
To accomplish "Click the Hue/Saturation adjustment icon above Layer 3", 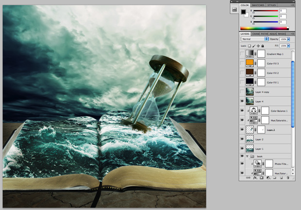I will click(x=253, y=120).
